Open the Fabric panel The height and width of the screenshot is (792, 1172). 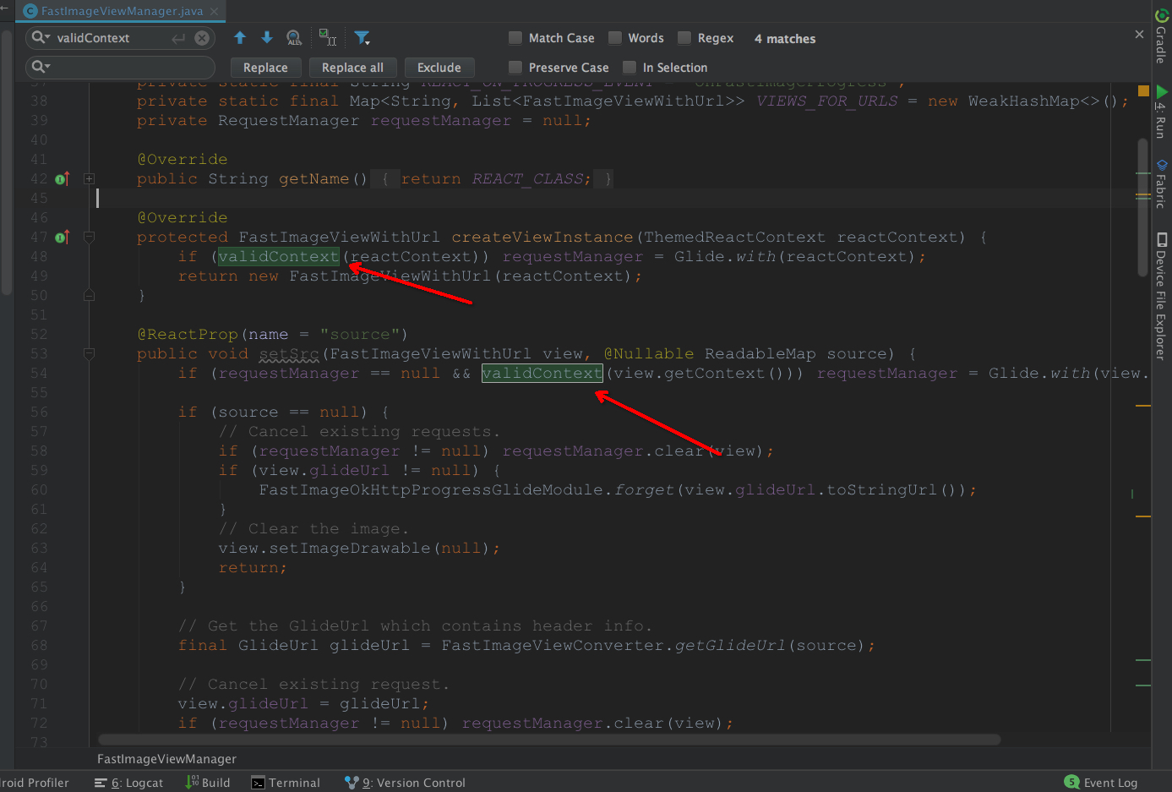pos(1161,182)
